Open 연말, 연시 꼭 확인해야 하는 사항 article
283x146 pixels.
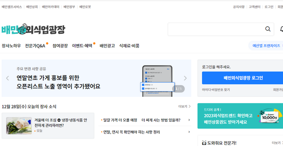pos(131,132)
